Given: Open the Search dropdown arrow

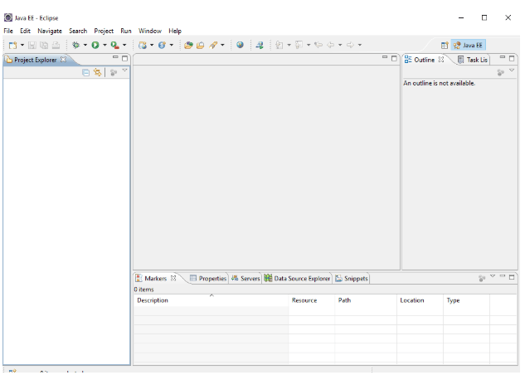Looking at the screenshot, I should (x=222, y=45).
